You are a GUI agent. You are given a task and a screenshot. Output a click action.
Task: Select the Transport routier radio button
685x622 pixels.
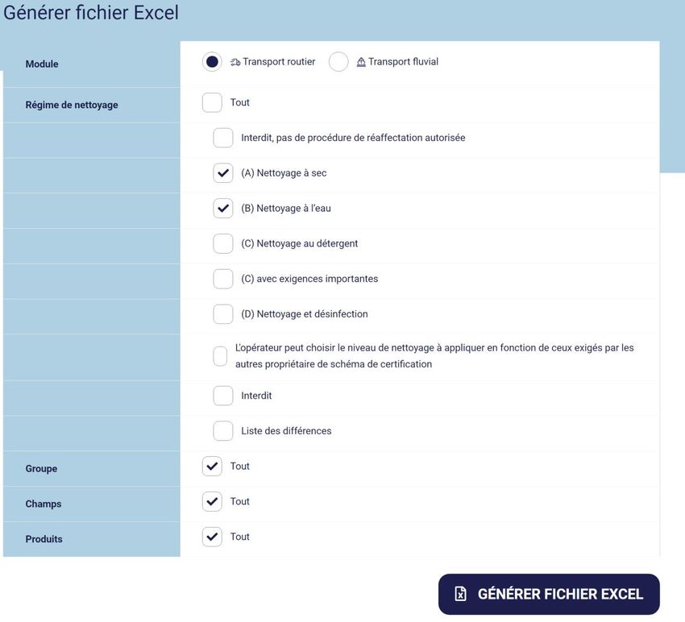[x=212, y=62]
